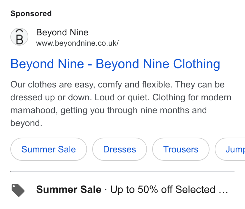This screenshot has width=245, height=209.
Task: Click the word Clothing in the headline
Action: 197,64
